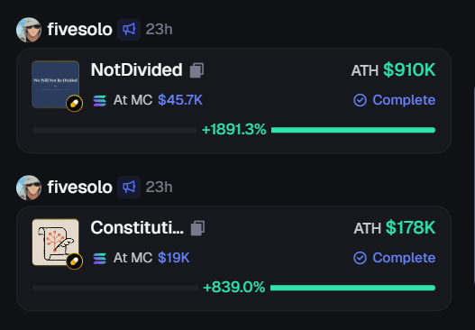The height and width of the screenshot is (330, 475).
Task: Click the +839.0% progress bar
Action: tap(233, 288)
